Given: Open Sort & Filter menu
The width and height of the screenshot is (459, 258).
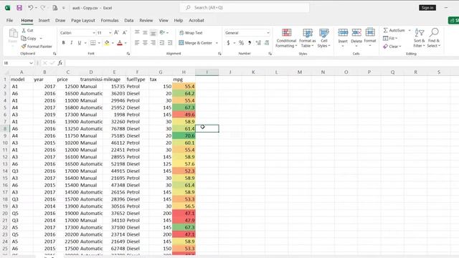Looking at the screenshot, I should [419, 38].
